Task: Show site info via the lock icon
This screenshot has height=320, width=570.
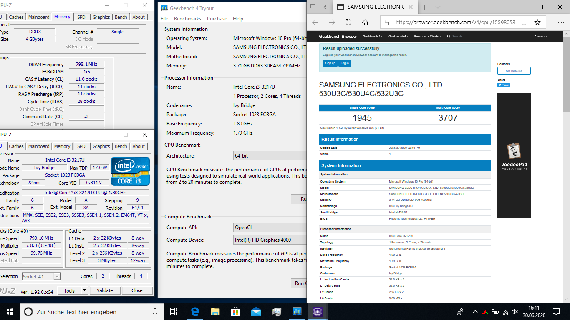Action: pos(387,22)
